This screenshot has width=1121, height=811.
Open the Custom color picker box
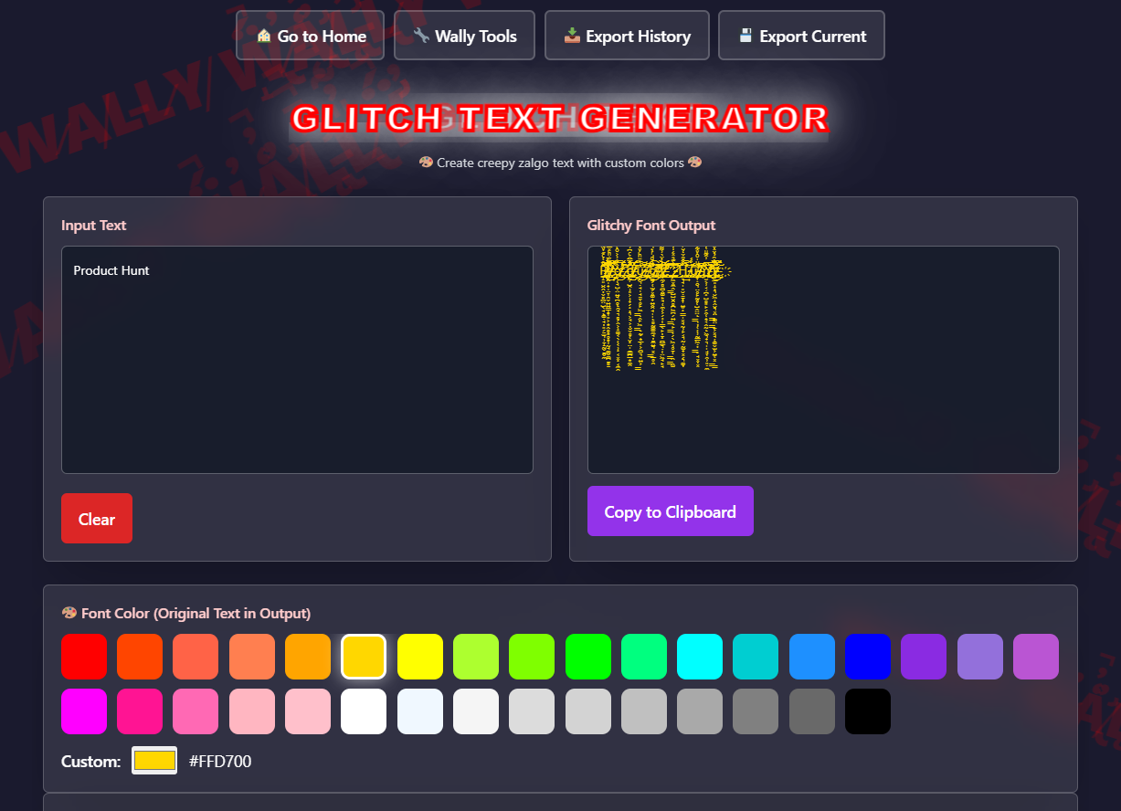(x=154, y=761)
